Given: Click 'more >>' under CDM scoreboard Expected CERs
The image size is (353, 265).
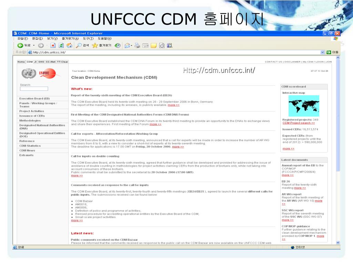Looking at the screenshot, I should pyautogui.click(x=289, y=149).
